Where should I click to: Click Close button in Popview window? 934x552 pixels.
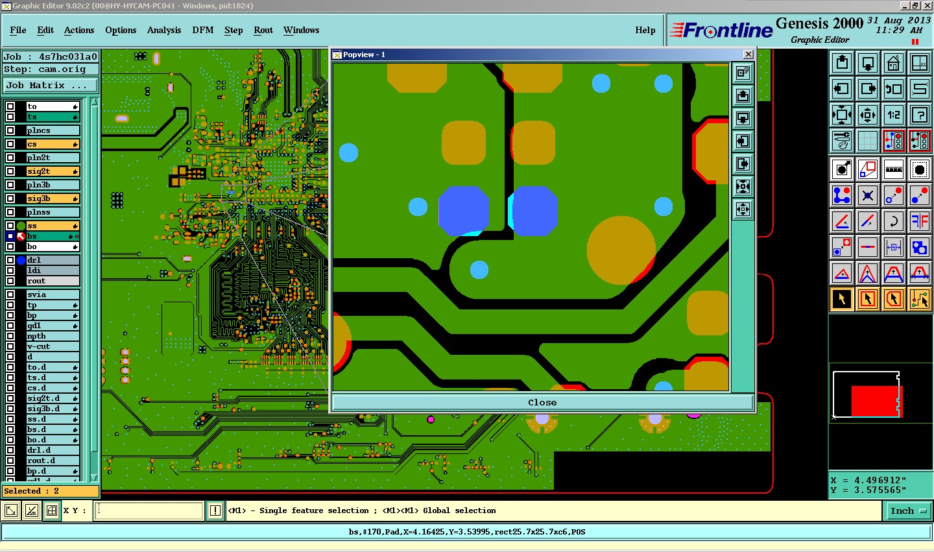tap(542, 402)
